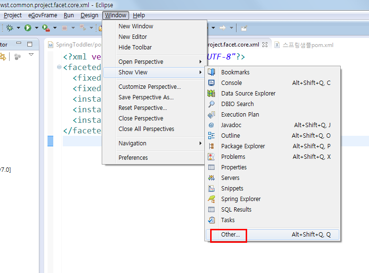This screenshot has width=369, height=273.
Task: Click the Console monitor icon
Action: pos(211,83)
